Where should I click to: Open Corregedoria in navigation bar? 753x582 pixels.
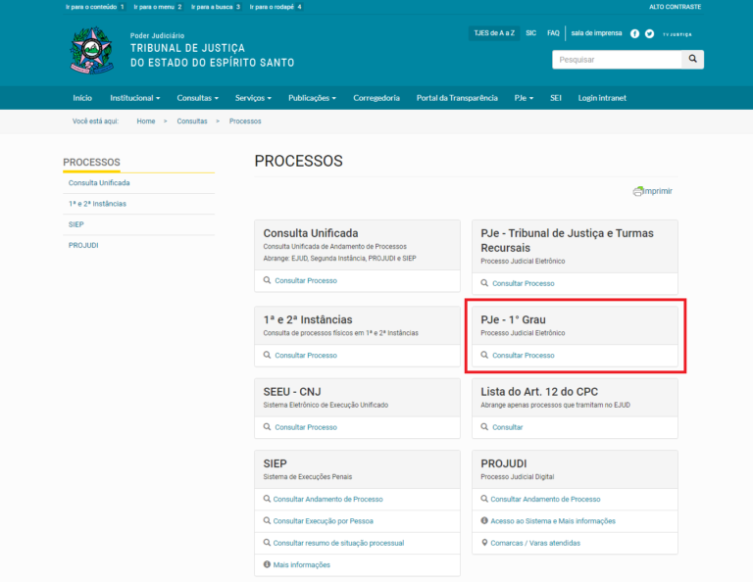376,98
